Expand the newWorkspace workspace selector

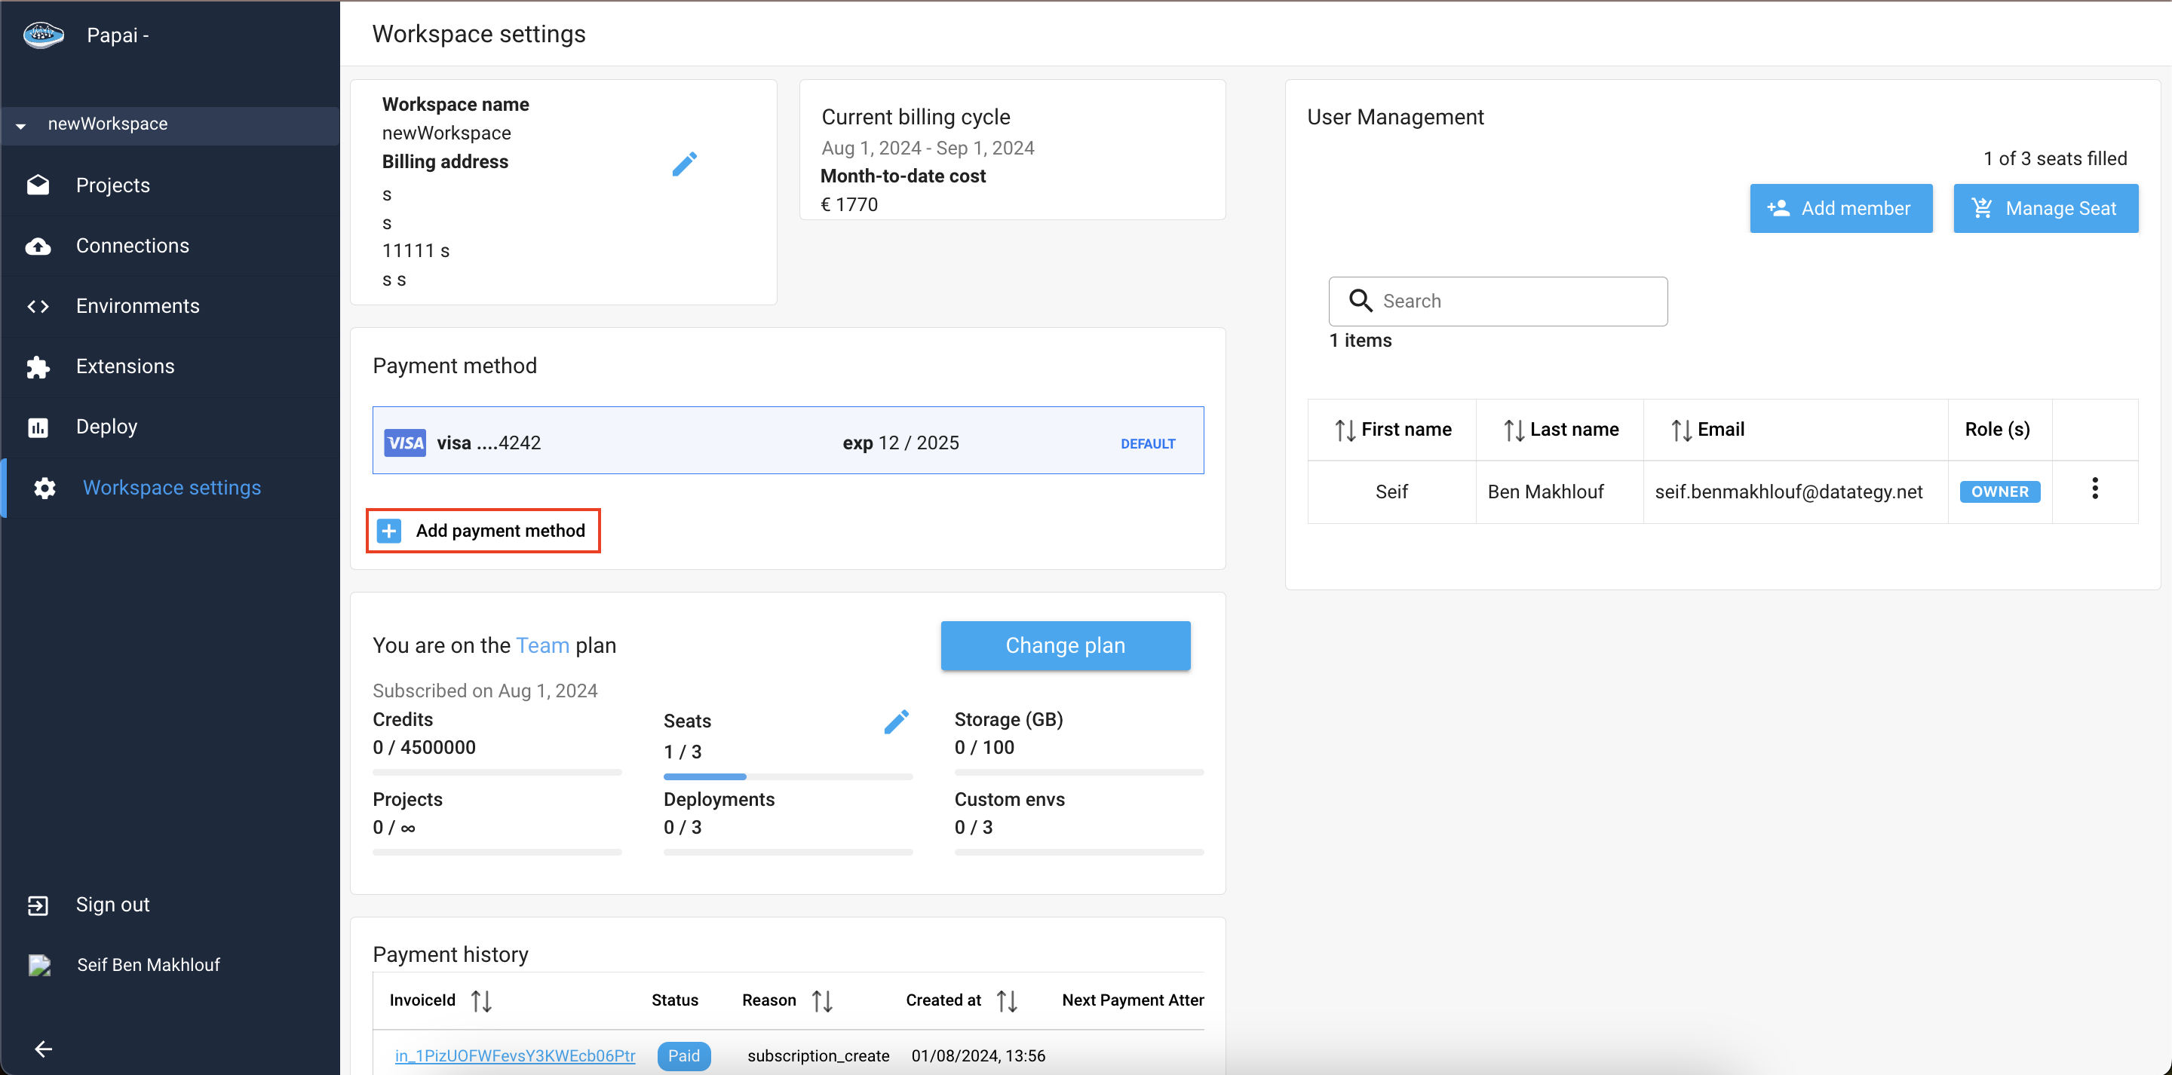click(x=21, y=125)
